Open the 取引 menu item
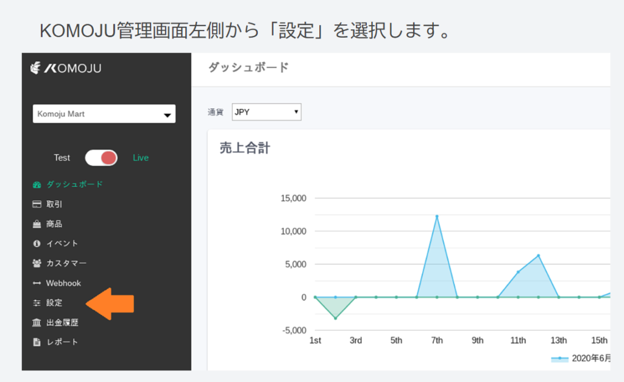Viewport: 624px width, 382px height. 54,204
